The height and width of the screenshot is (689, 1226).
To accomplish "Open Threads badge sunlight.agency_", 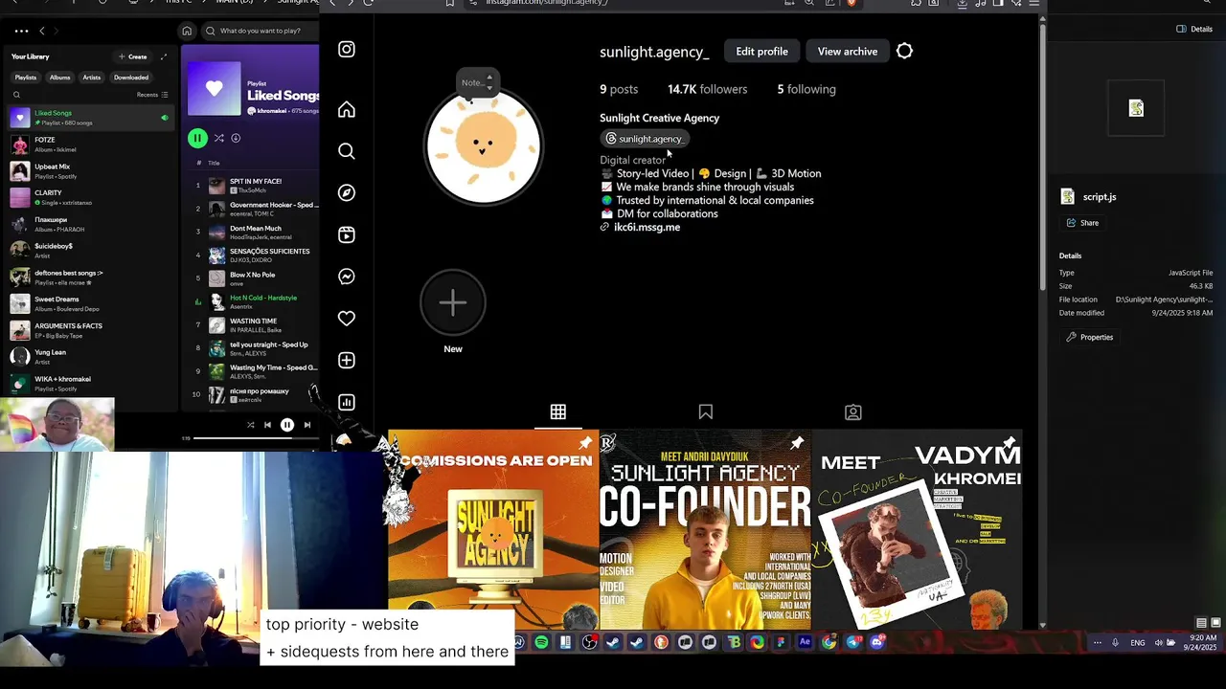I will 645,139.
